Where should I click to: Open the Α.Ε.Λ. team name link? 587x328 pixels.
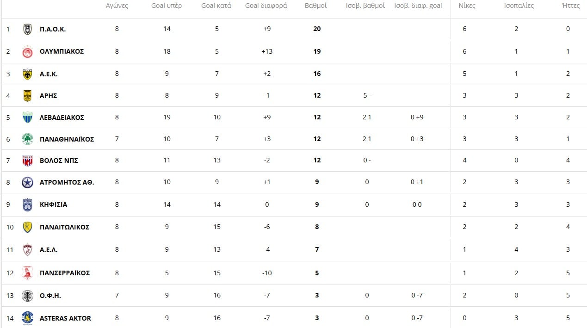coord(49,250)
